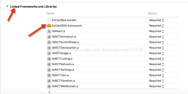Open Status dropdown for libRCTLinking.a

pyautogui.click(x=156, y=59)
